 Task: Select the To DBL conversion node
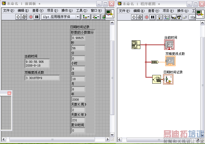tap(155, 62)
